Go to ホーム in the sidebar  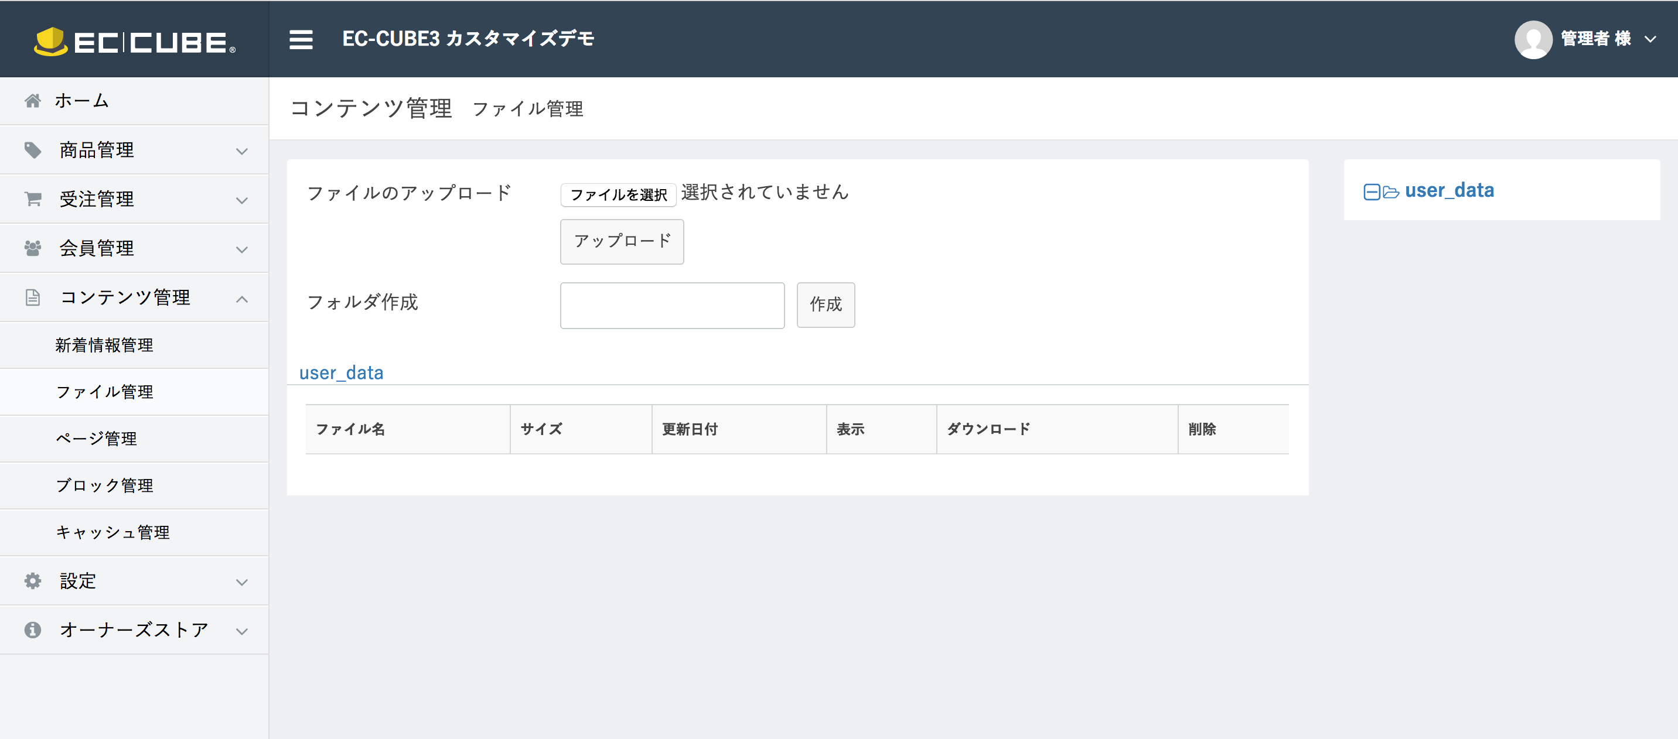134,100
